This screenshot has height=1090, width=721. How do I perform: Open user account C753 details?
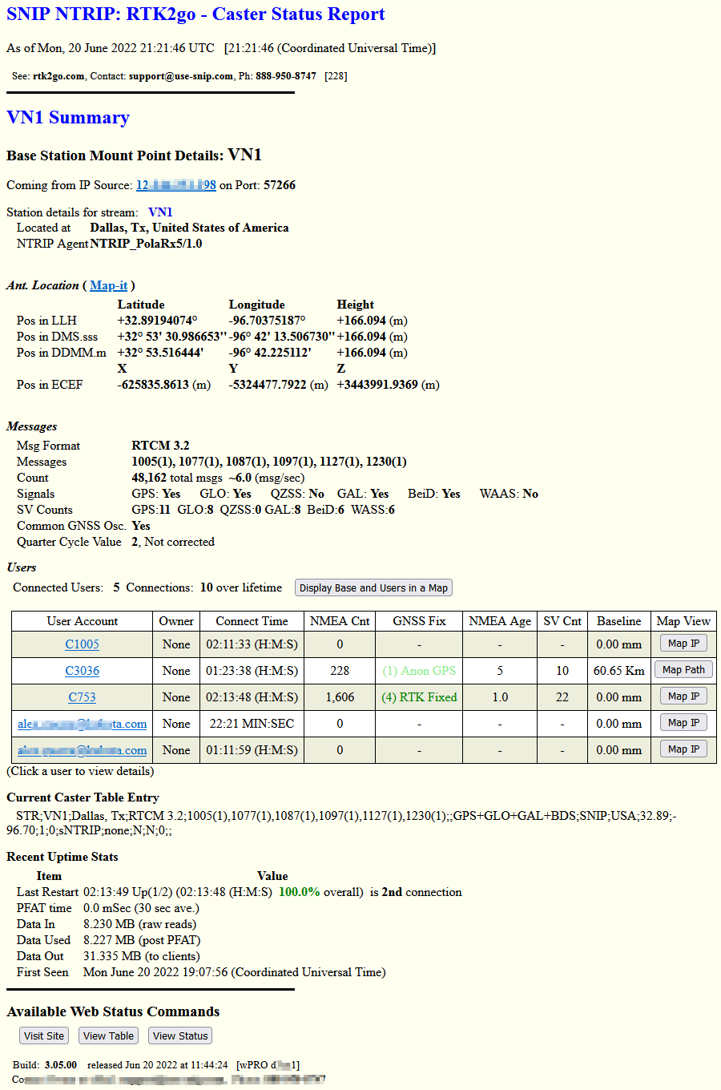83,697
